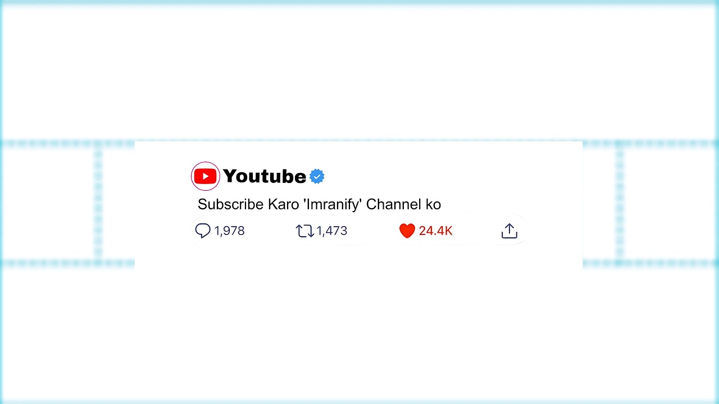Toggle the red heart like icon
The image size is (719, 404).
(407, 231)
